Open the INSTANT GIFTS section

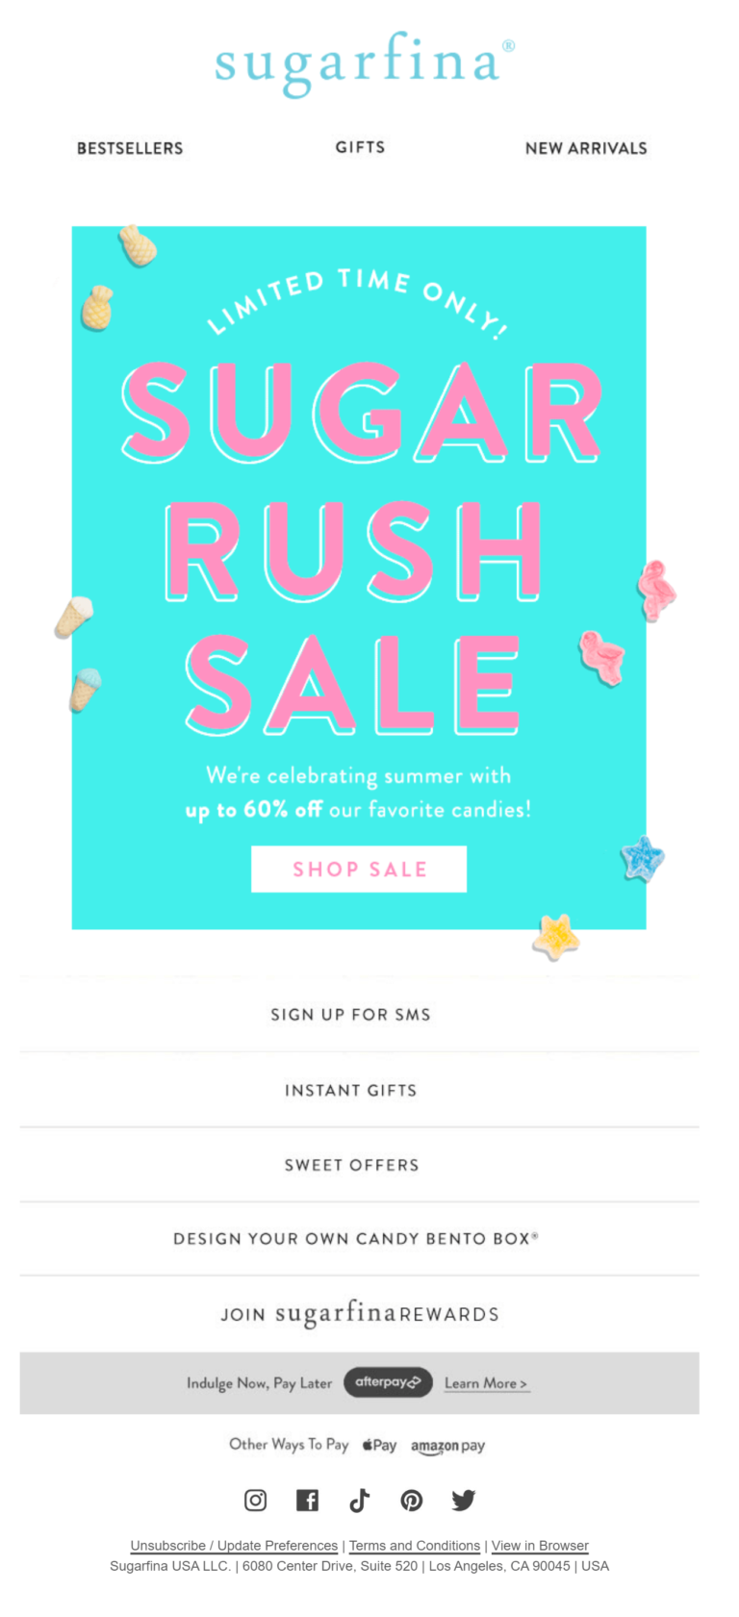(x=350, y=1090)
